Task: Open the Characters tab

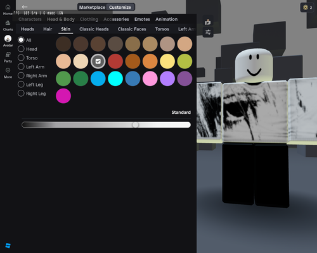Action: [x=30, y=19]
